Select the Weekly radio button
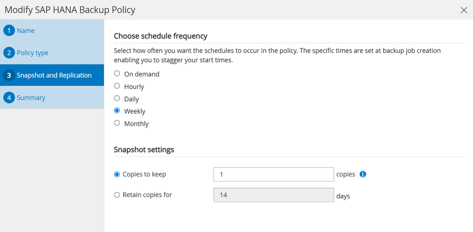473x232 pixels. tap(117, 111)
